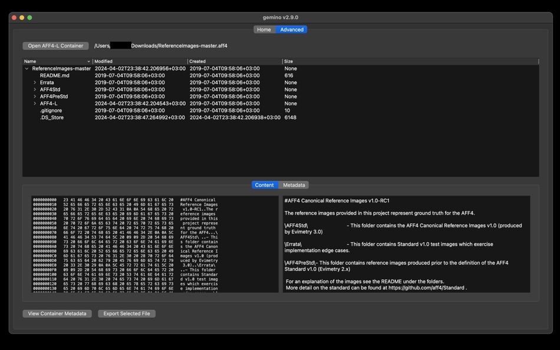Switch to the Metadata tab
Image resolution: width=560 pixels, height=350 pixels.
click(294, 185)
